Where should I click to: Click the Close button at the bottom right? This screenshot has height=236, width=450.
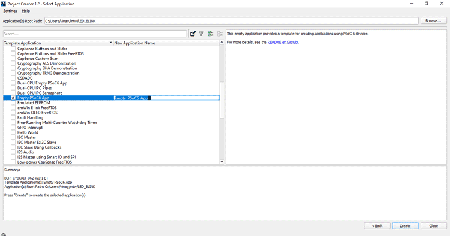(x=433, y=226)
